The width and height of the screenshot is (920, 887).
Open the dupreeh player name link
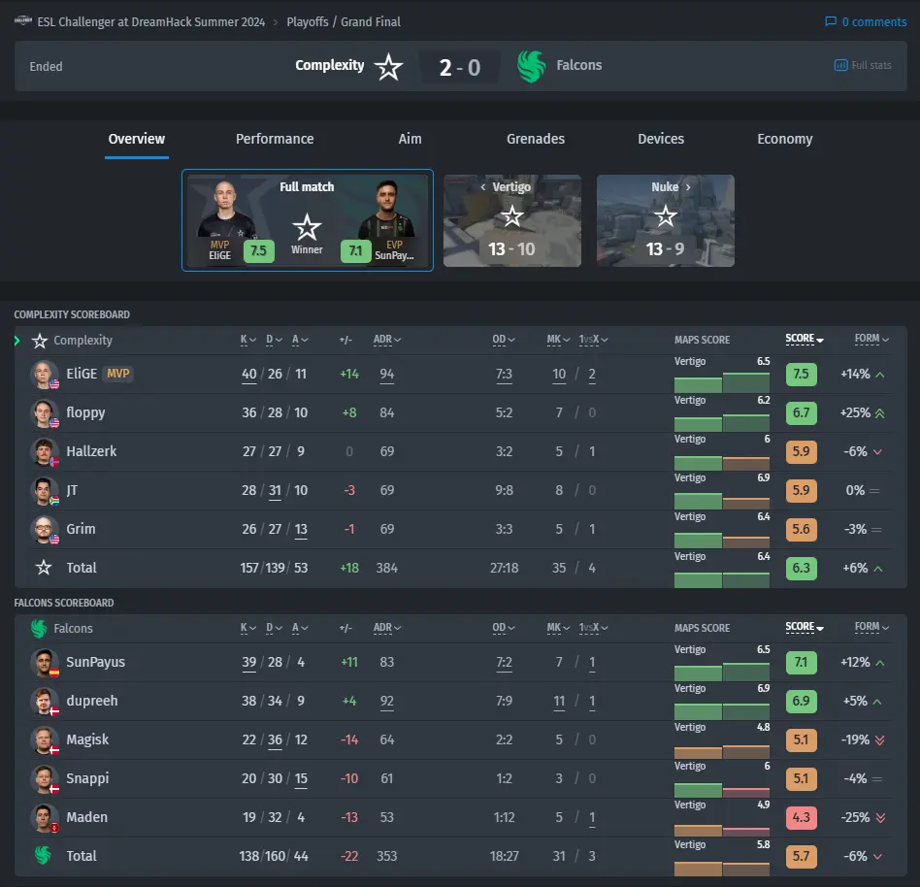tap(91, 701)
